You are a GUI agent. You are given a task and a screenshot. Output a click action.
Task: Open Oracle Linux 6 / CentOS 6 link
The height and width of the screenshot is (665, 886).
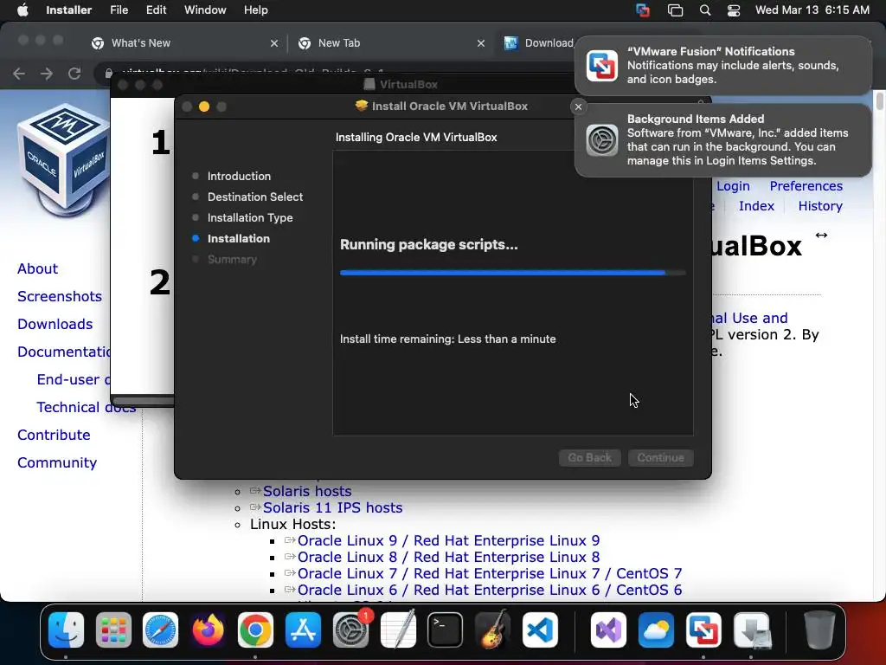point(490,590)
